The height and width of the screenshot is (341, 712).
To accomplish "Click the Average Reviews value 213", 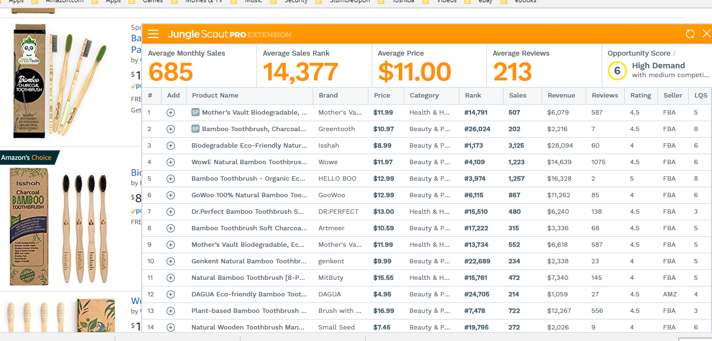I will point(512,72).
